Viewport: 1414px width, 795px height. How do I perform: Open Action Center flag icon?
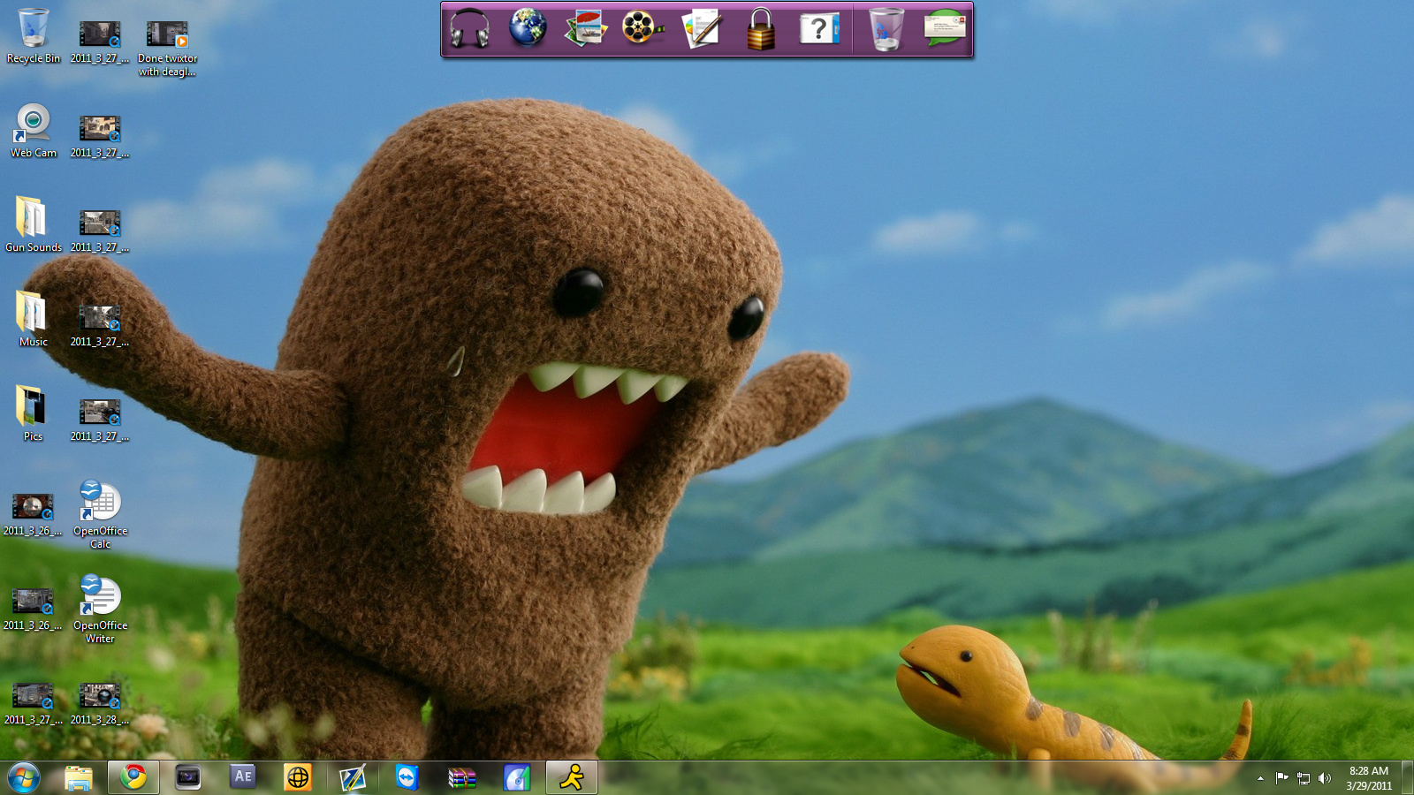coord(1281,778)
